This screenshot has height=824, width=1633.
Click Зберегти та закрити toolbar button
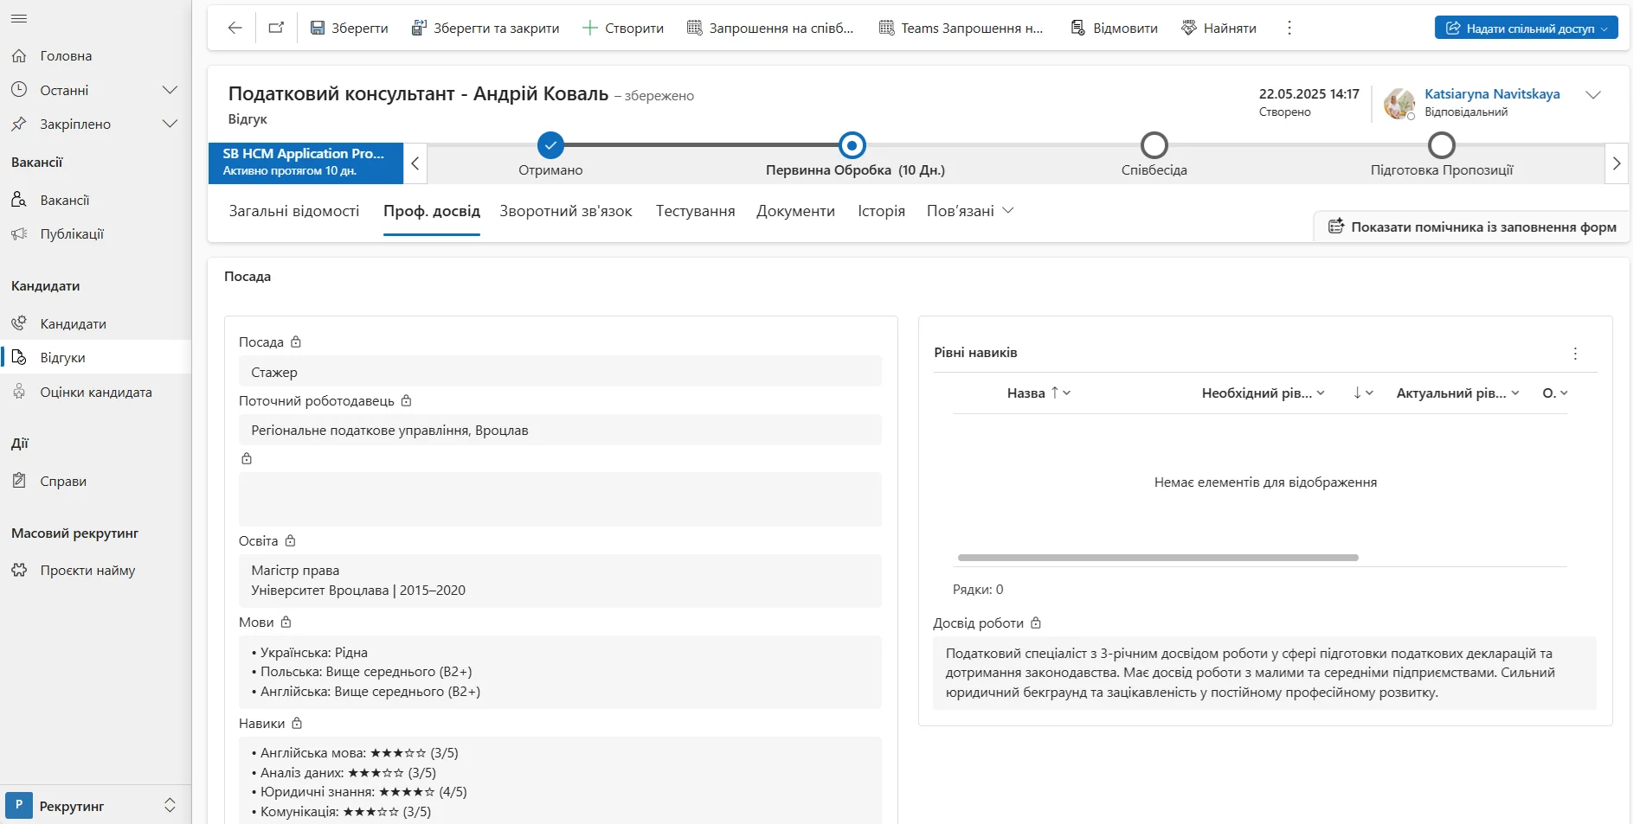coord(485,28)
